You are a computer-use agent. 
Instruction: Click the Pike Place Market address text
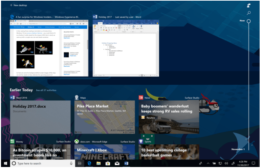(x=102, y=112)
